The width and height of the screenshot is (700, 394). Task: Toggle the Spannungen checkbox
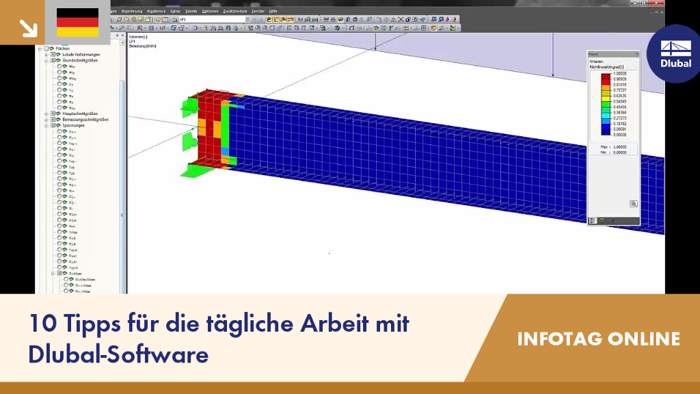click(53, 126)
